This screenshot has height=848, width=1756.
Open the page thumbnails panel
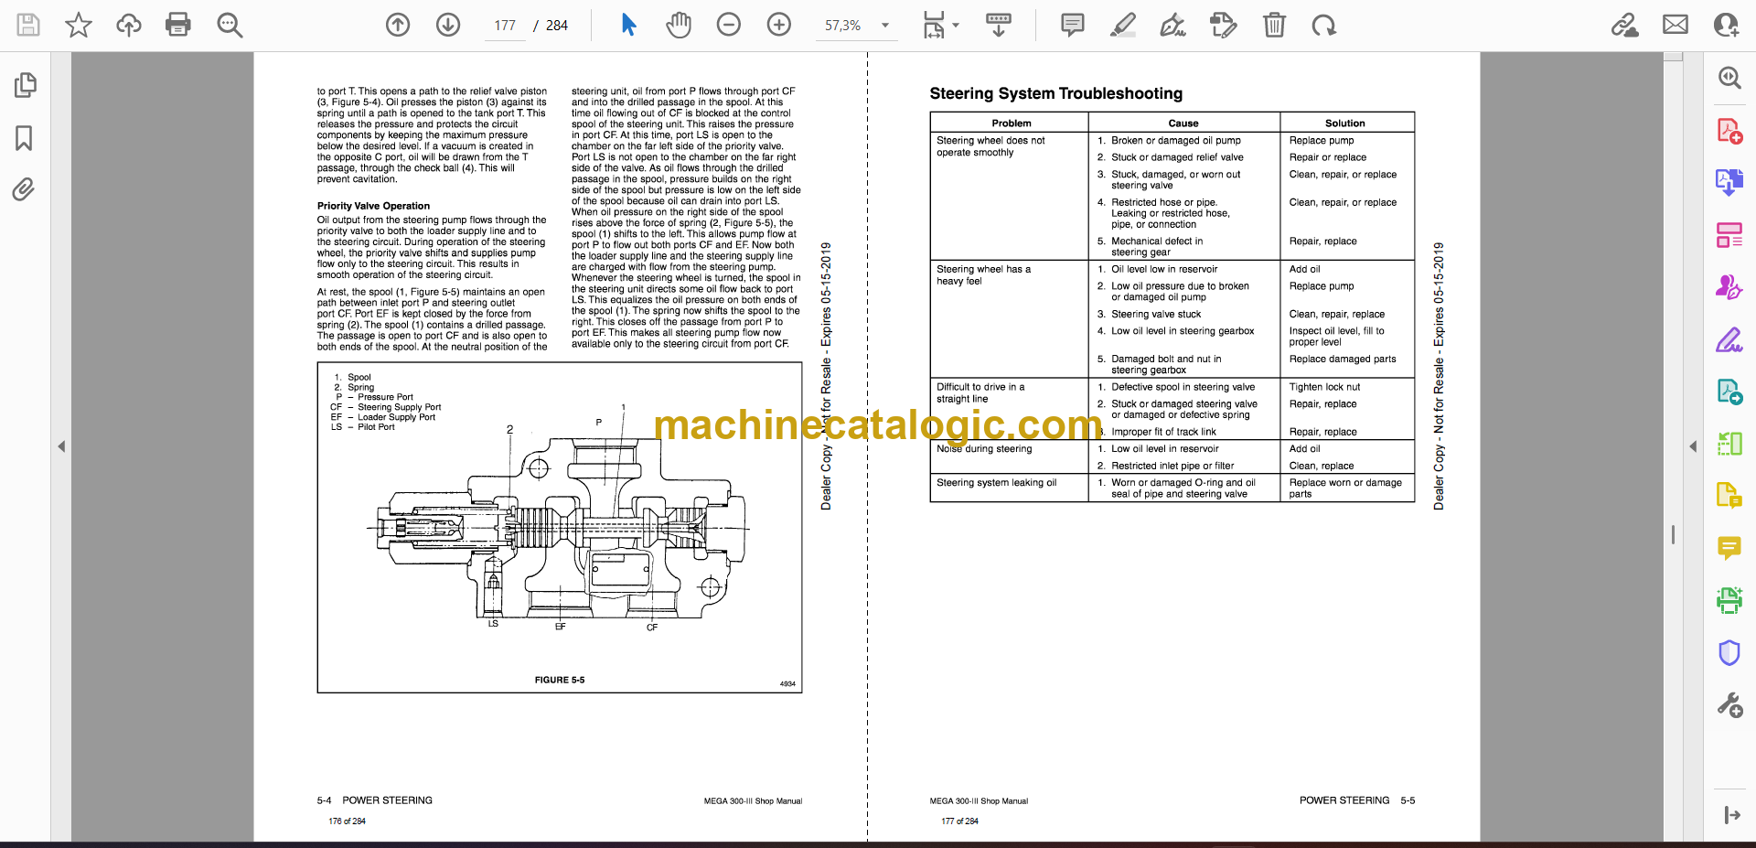click(x=26, y=85)
